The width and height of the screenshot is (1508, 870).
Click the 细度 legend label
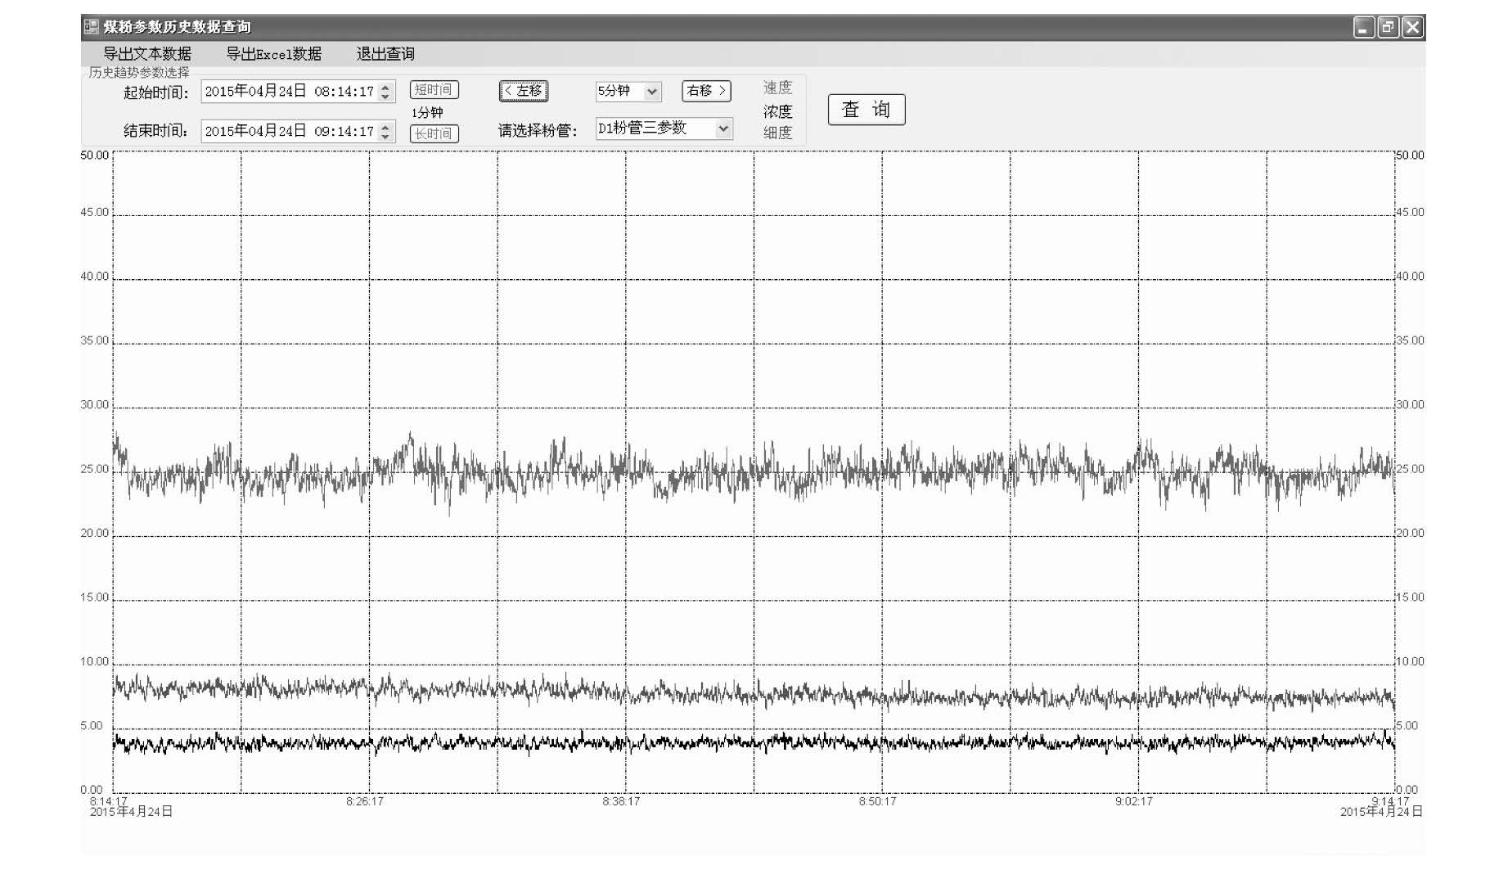(x=777, y=133)
